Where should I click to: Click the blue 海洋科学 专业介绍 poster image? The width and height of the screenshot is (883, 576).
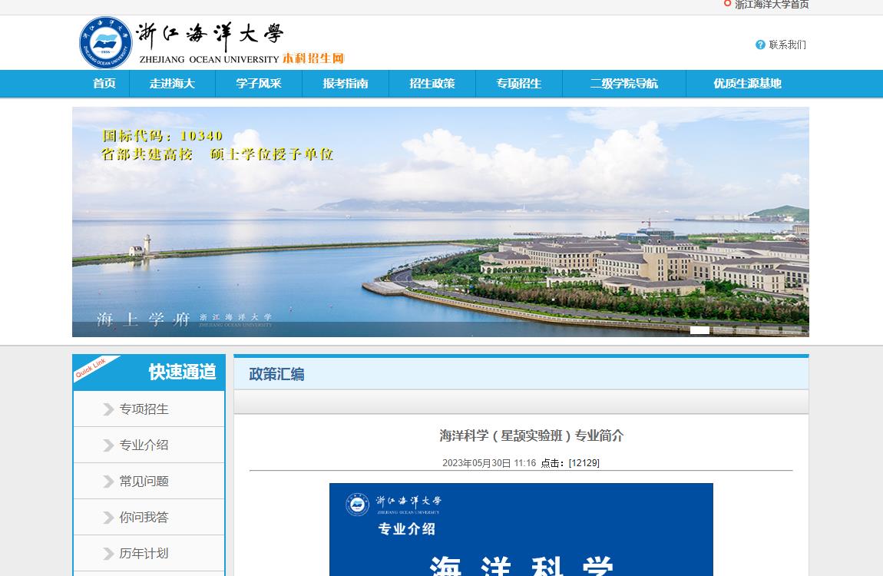(521, 529)
